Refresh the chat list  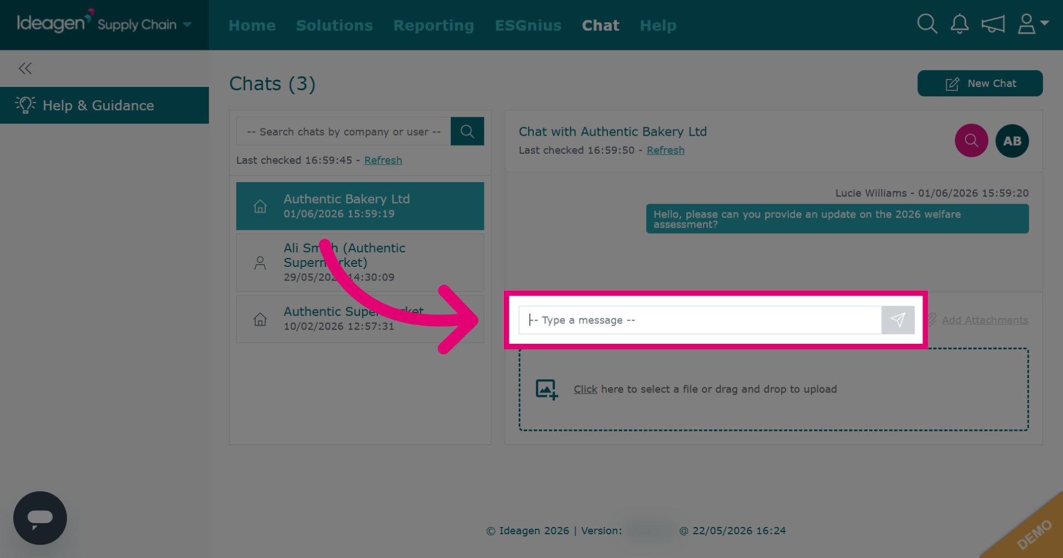click(383, 160)
